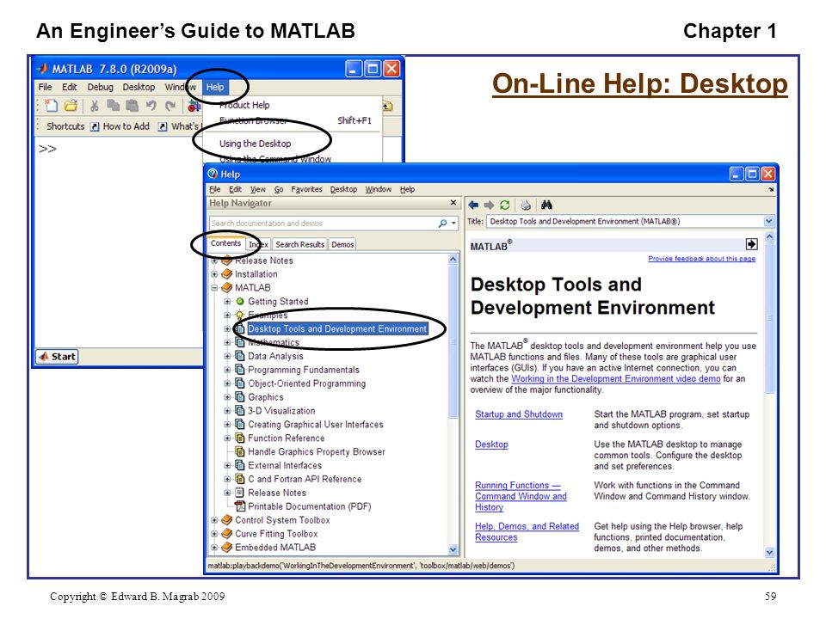
Task: Open the File menu in MATLAB window
Action: pos(46,87)
